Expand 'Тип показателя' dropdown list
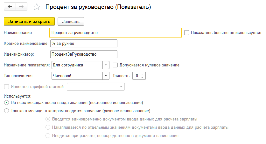The image size is (266, 144). [x=106, y=76]
